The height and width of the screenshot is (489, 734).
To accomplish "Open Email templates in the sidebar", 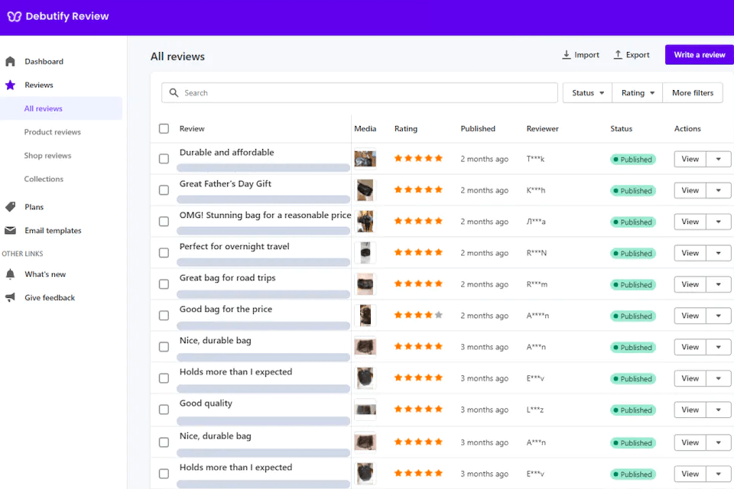I will pyautogui.click(x=53, y=230).
